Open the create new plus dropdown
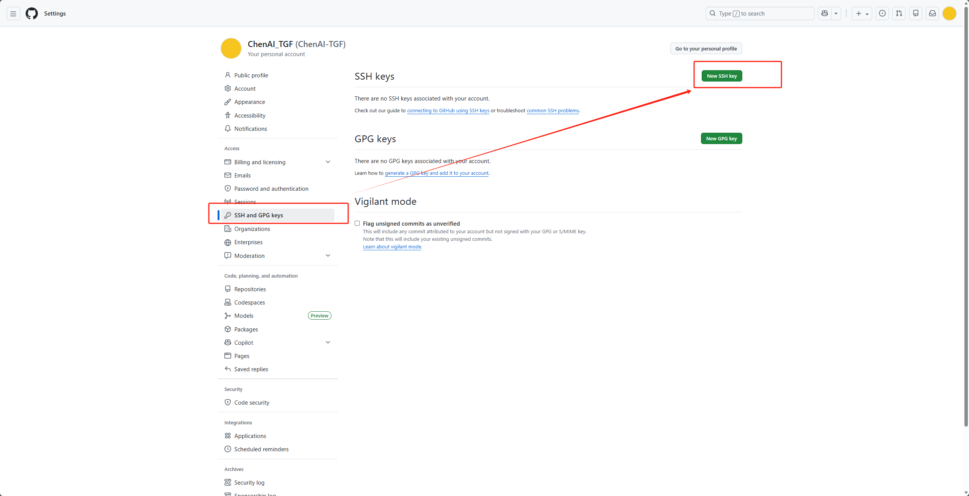 [862, 14]
